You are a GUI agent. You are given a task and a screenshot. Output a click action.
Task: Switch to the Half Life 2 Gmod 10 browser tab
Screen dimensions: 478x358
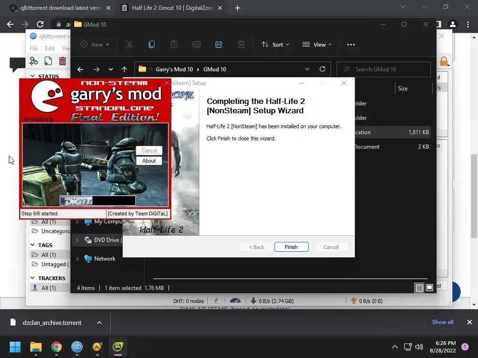tap(172, 8)
